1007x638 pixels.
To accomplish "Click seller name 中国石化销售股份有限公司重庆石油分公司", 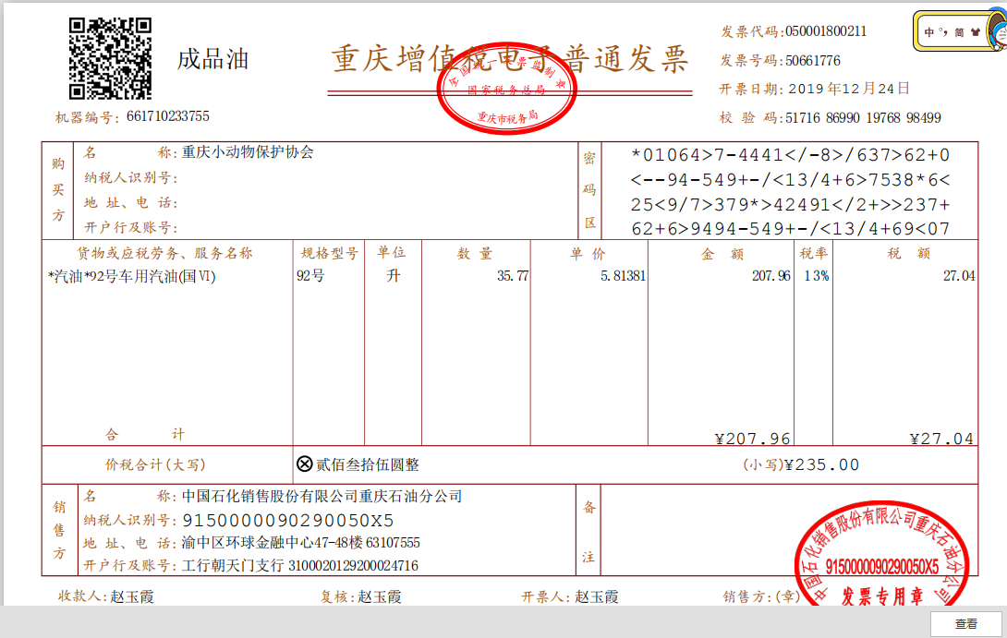I will pos(322,496).
